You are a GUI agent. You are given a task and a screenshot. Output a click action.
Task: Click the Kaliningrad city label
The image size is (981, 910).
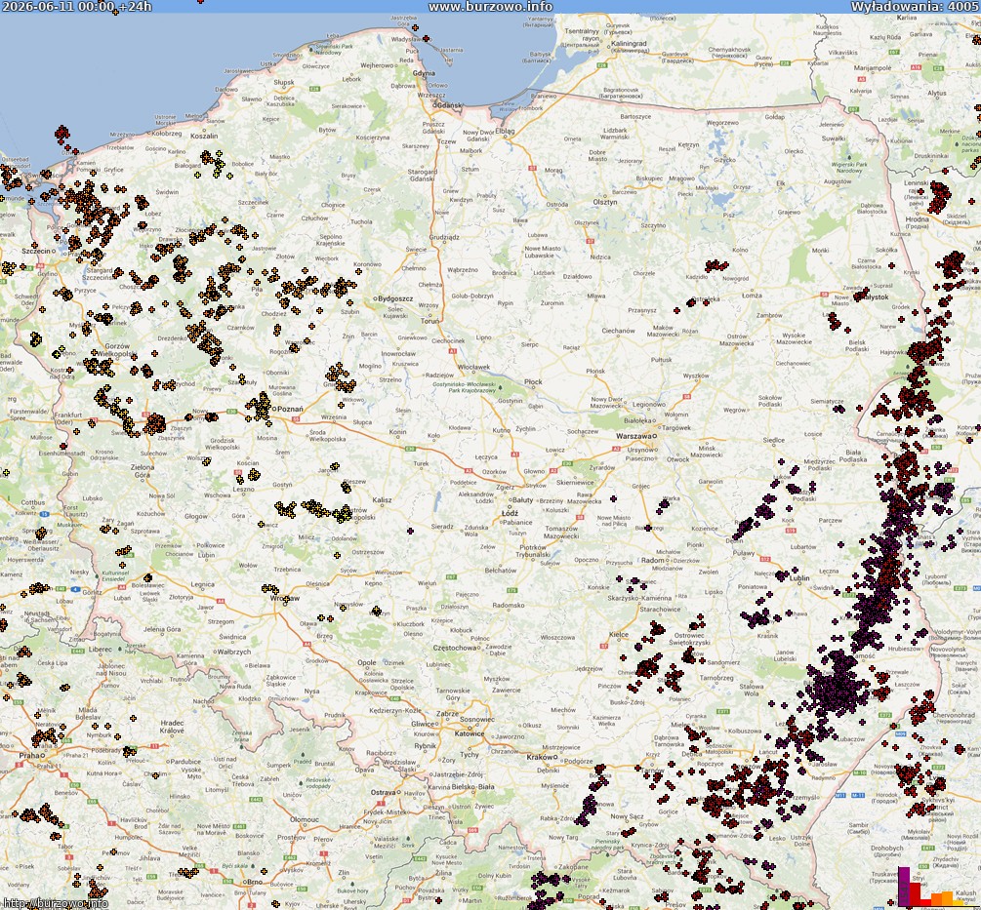(x=629, y=44)
